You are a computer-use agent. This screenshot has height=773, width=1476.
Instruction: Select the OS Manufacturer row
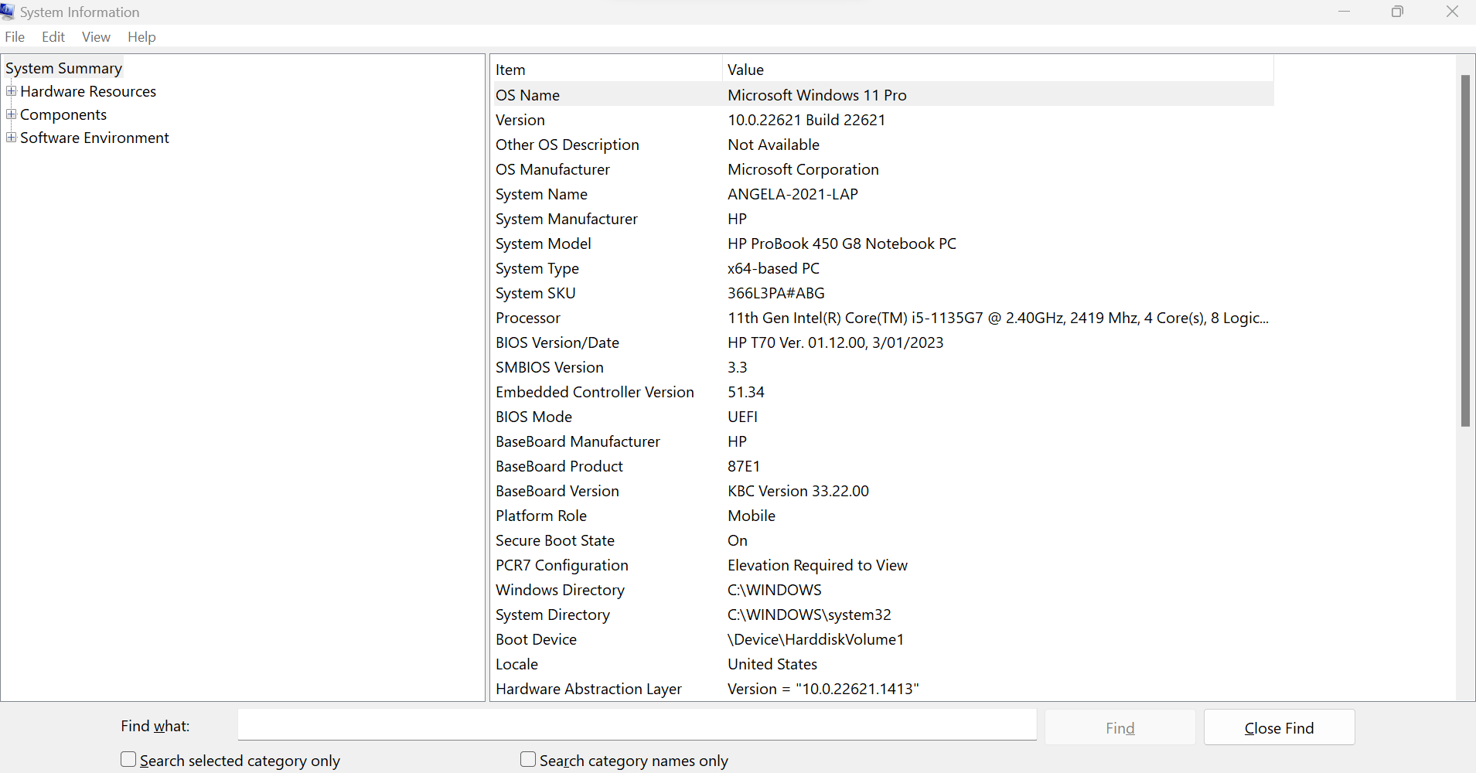click(x=884, y=169)
